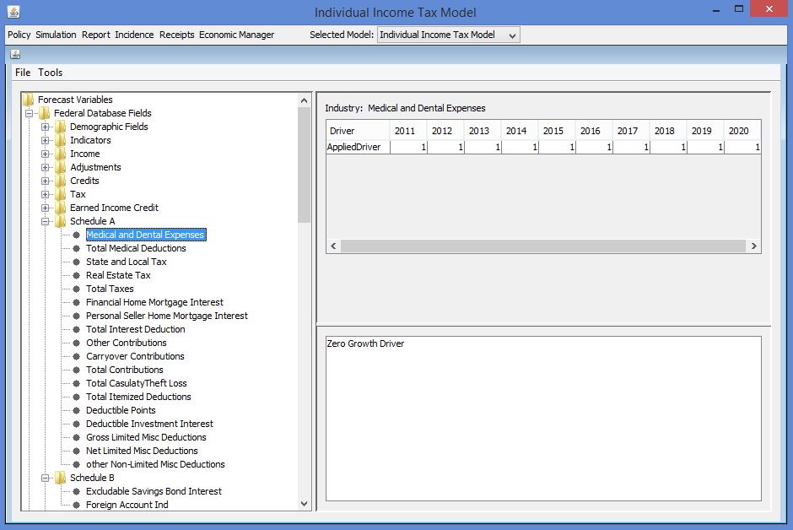Click the Schedule A folder icon
The height and width of the screenshot is (530, 793).
tap(61, 221)
